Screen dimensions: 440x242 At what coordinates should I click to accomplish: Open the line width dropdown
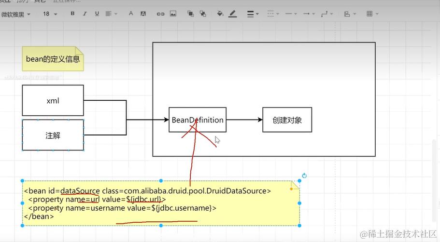tap(253, 13)
